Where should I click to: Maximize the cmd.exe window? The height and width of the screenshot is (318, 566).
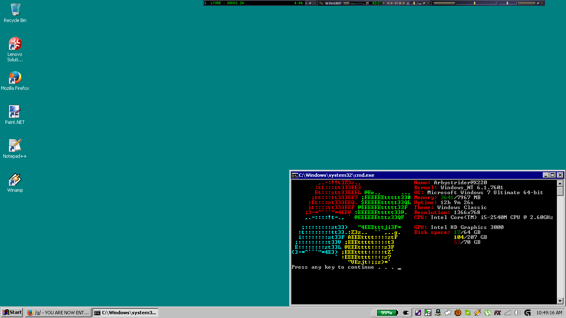click(x=553, y=175)
